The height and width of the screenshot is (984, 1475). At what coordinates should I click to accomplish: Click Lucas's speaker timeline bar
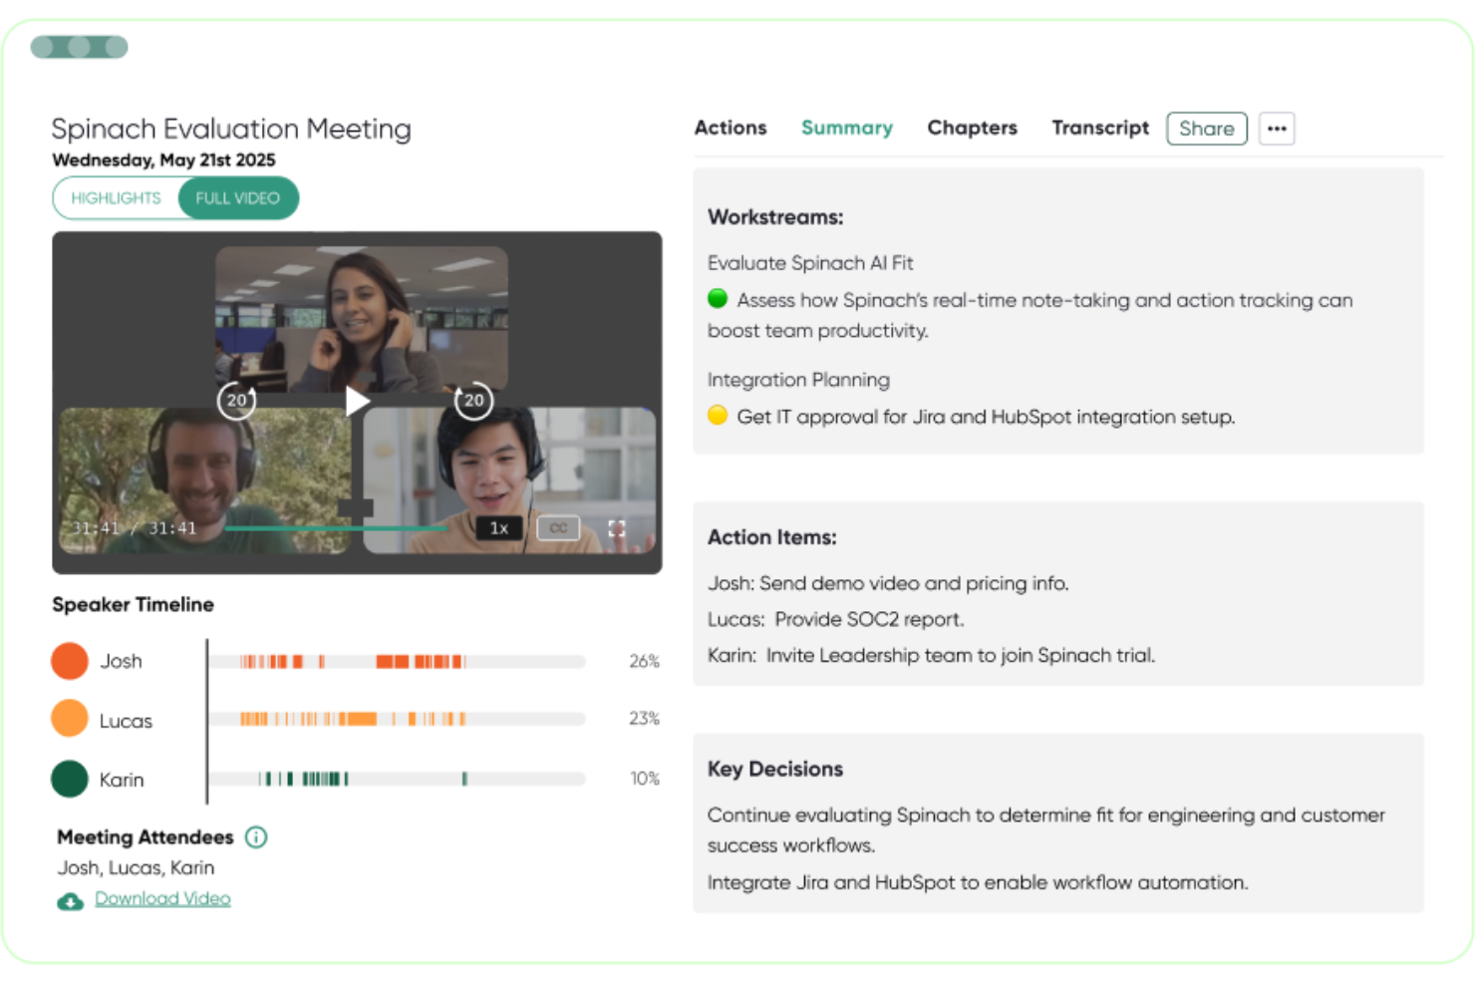[398, 719]
